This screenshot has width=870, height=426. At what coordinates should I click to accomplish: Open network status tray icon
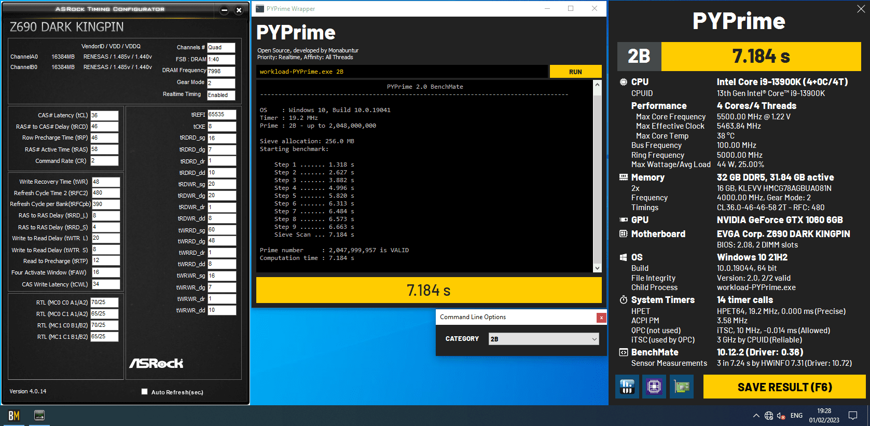point(769,416)
